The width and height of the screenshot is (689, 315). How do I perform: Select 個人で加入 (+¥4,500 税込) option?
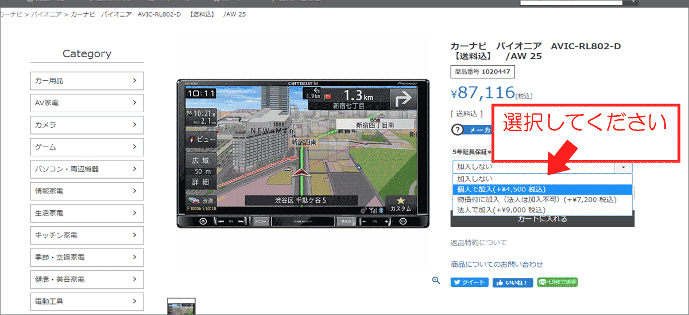click(x=541, y=189)
